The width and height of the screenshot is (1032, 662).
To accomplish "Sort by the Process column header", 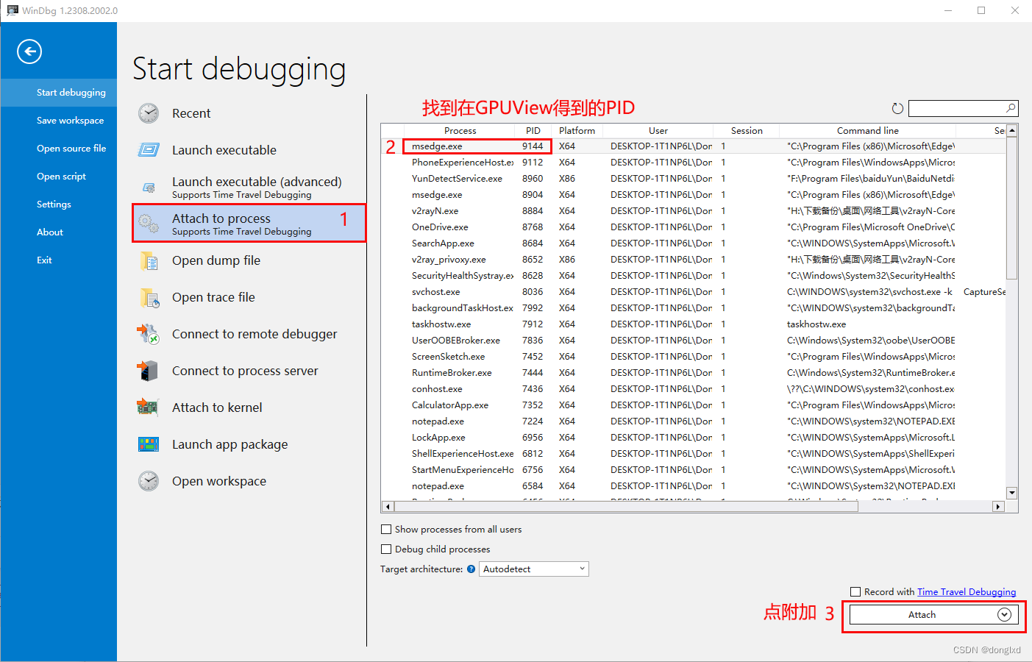I will point(460,131).
